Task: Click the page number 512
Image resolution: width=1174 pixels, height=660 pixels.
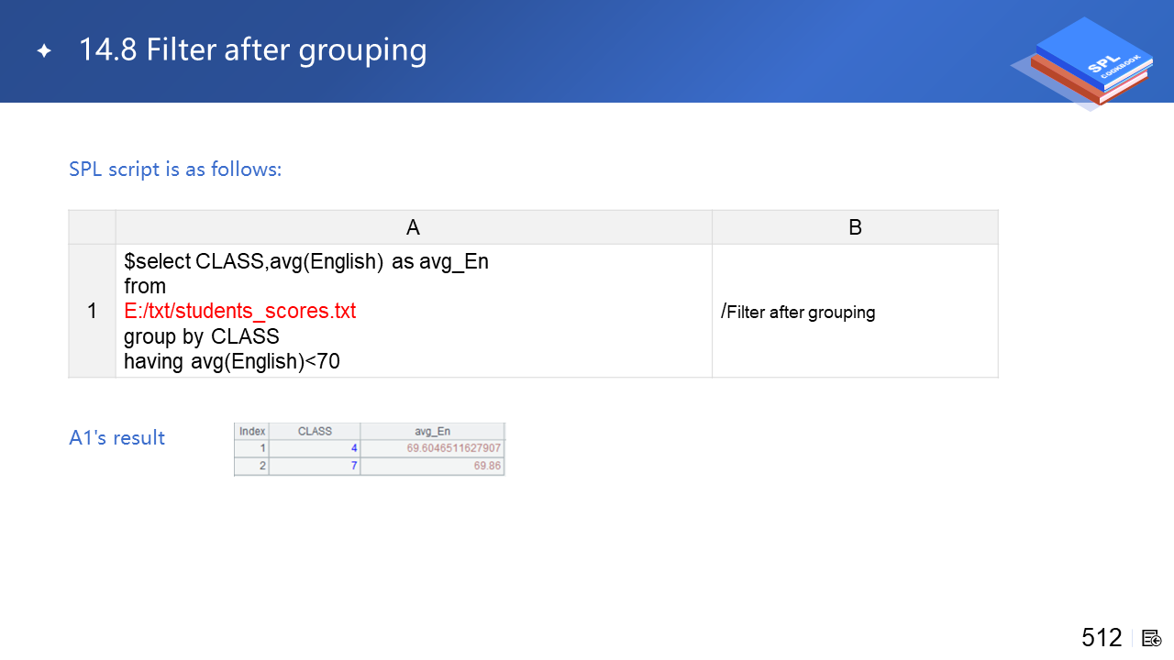Action: 1101,638
